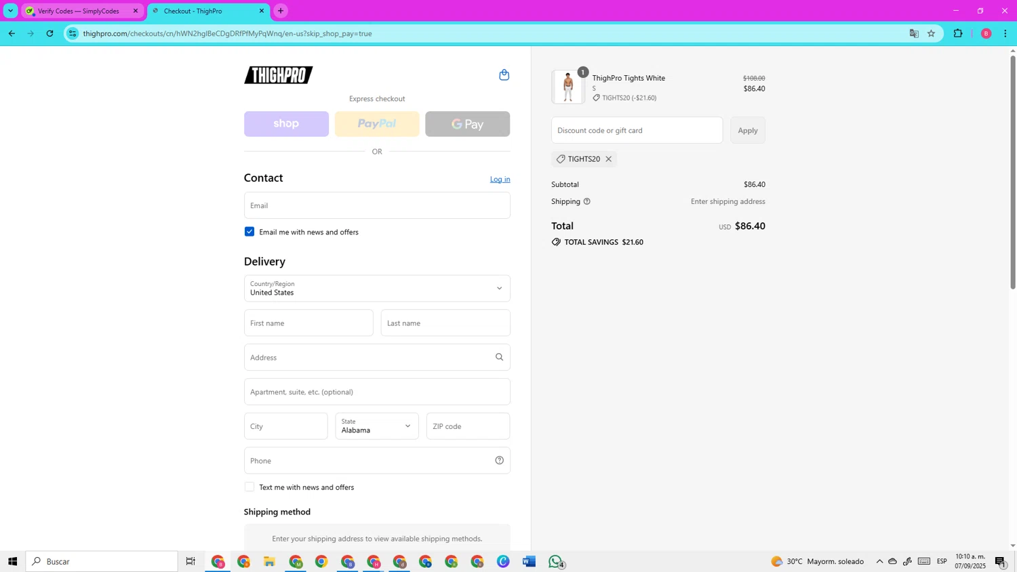Image resolution: width=1017 pixels, height=572 pixels.
Task: Open the weather widget showing 30°C
Action: click(818, 561)
